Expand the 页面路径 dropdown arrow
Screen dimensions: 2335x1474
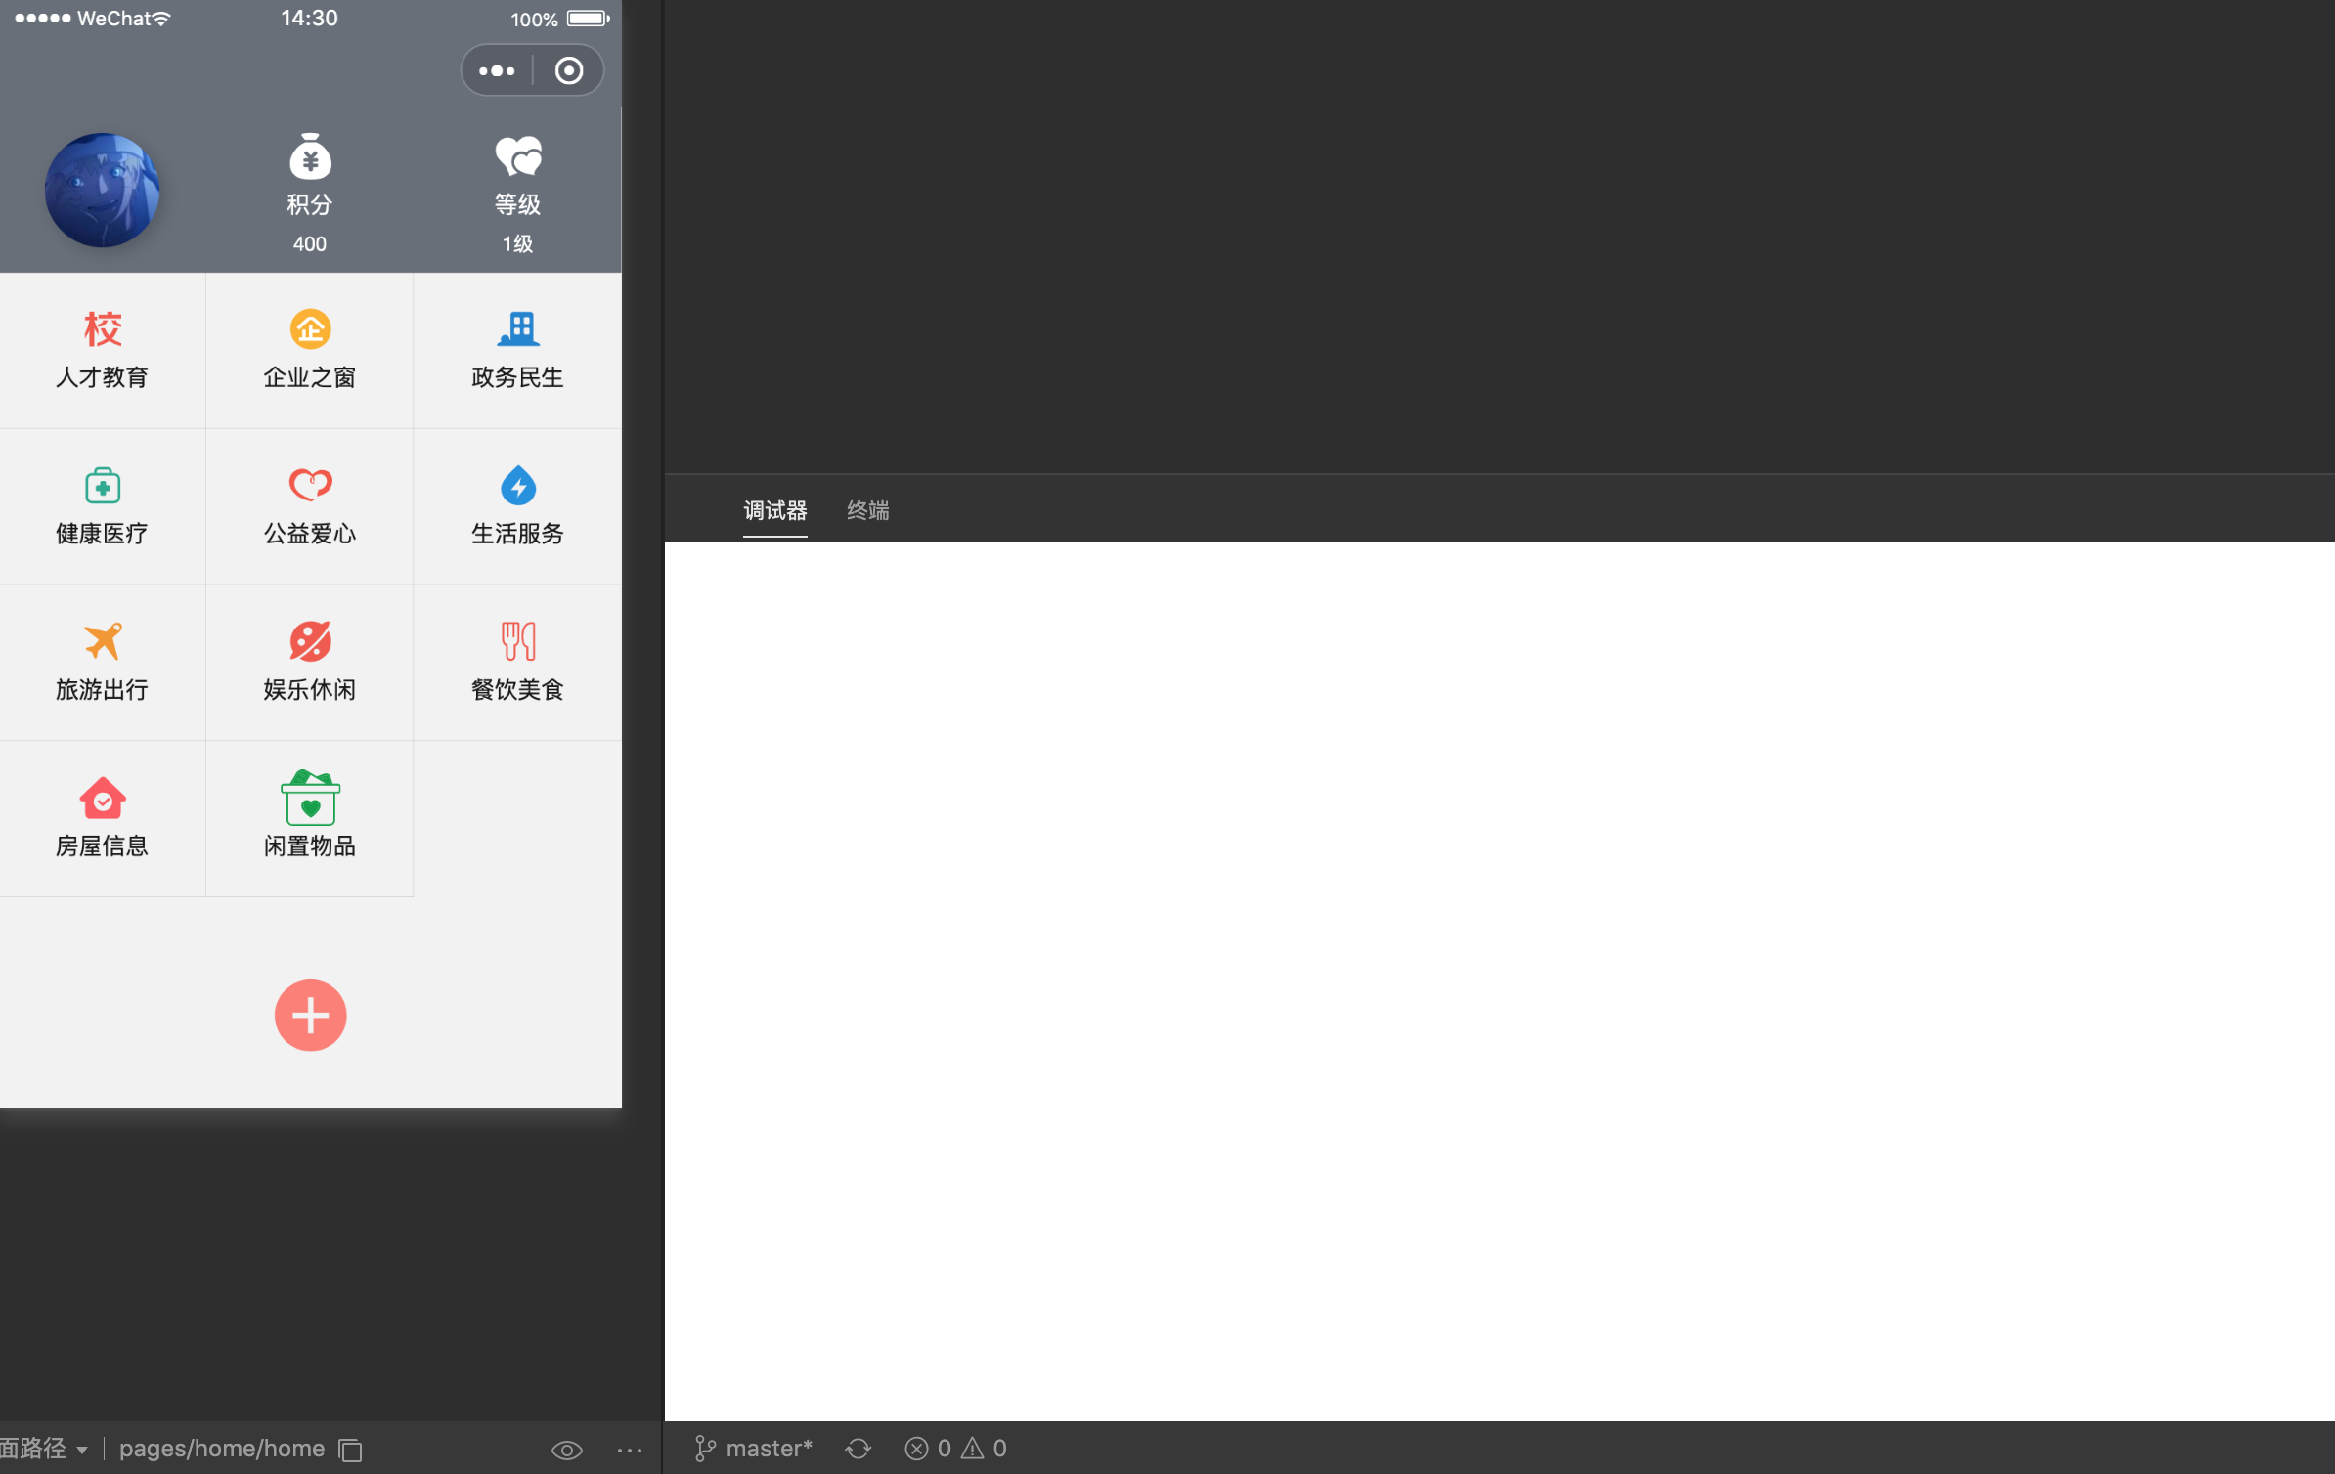(82, 1450)
